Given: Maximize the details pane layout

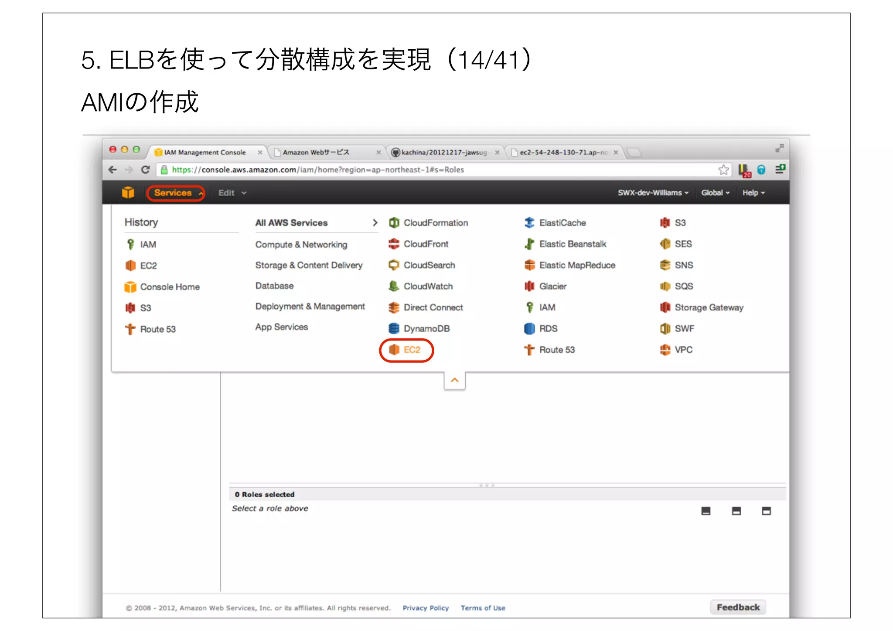Looking at the screenshot, I should [766, 511].
